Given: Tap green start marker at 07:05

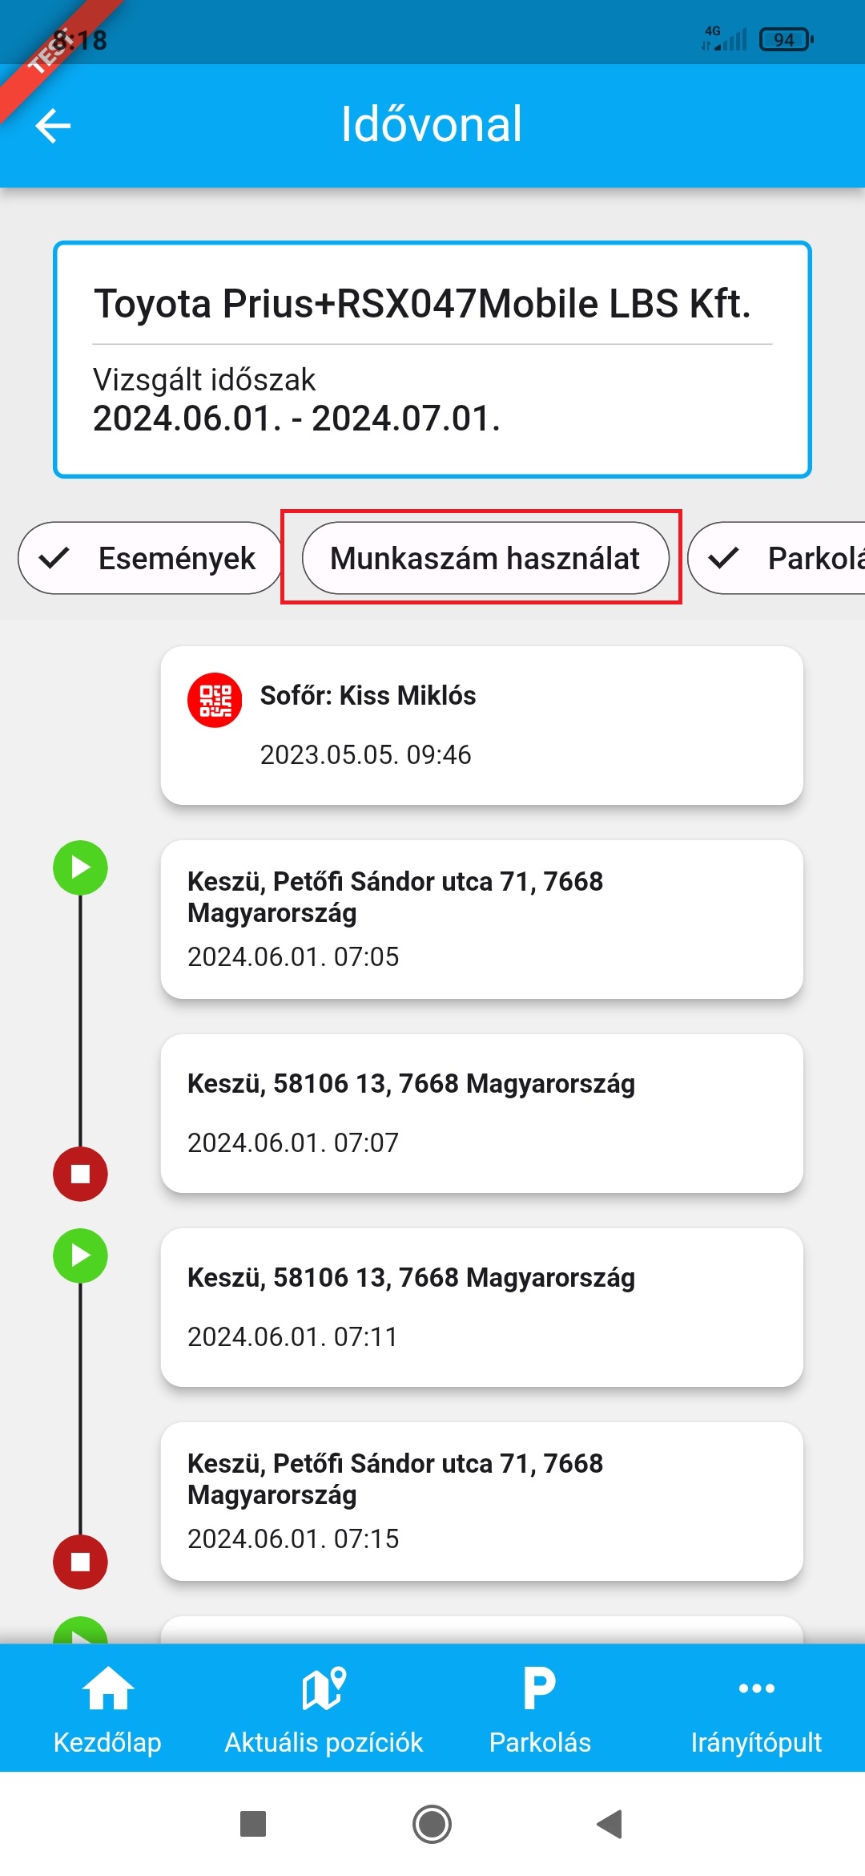Looking at the screenshot, I should [x=80, y=867].
